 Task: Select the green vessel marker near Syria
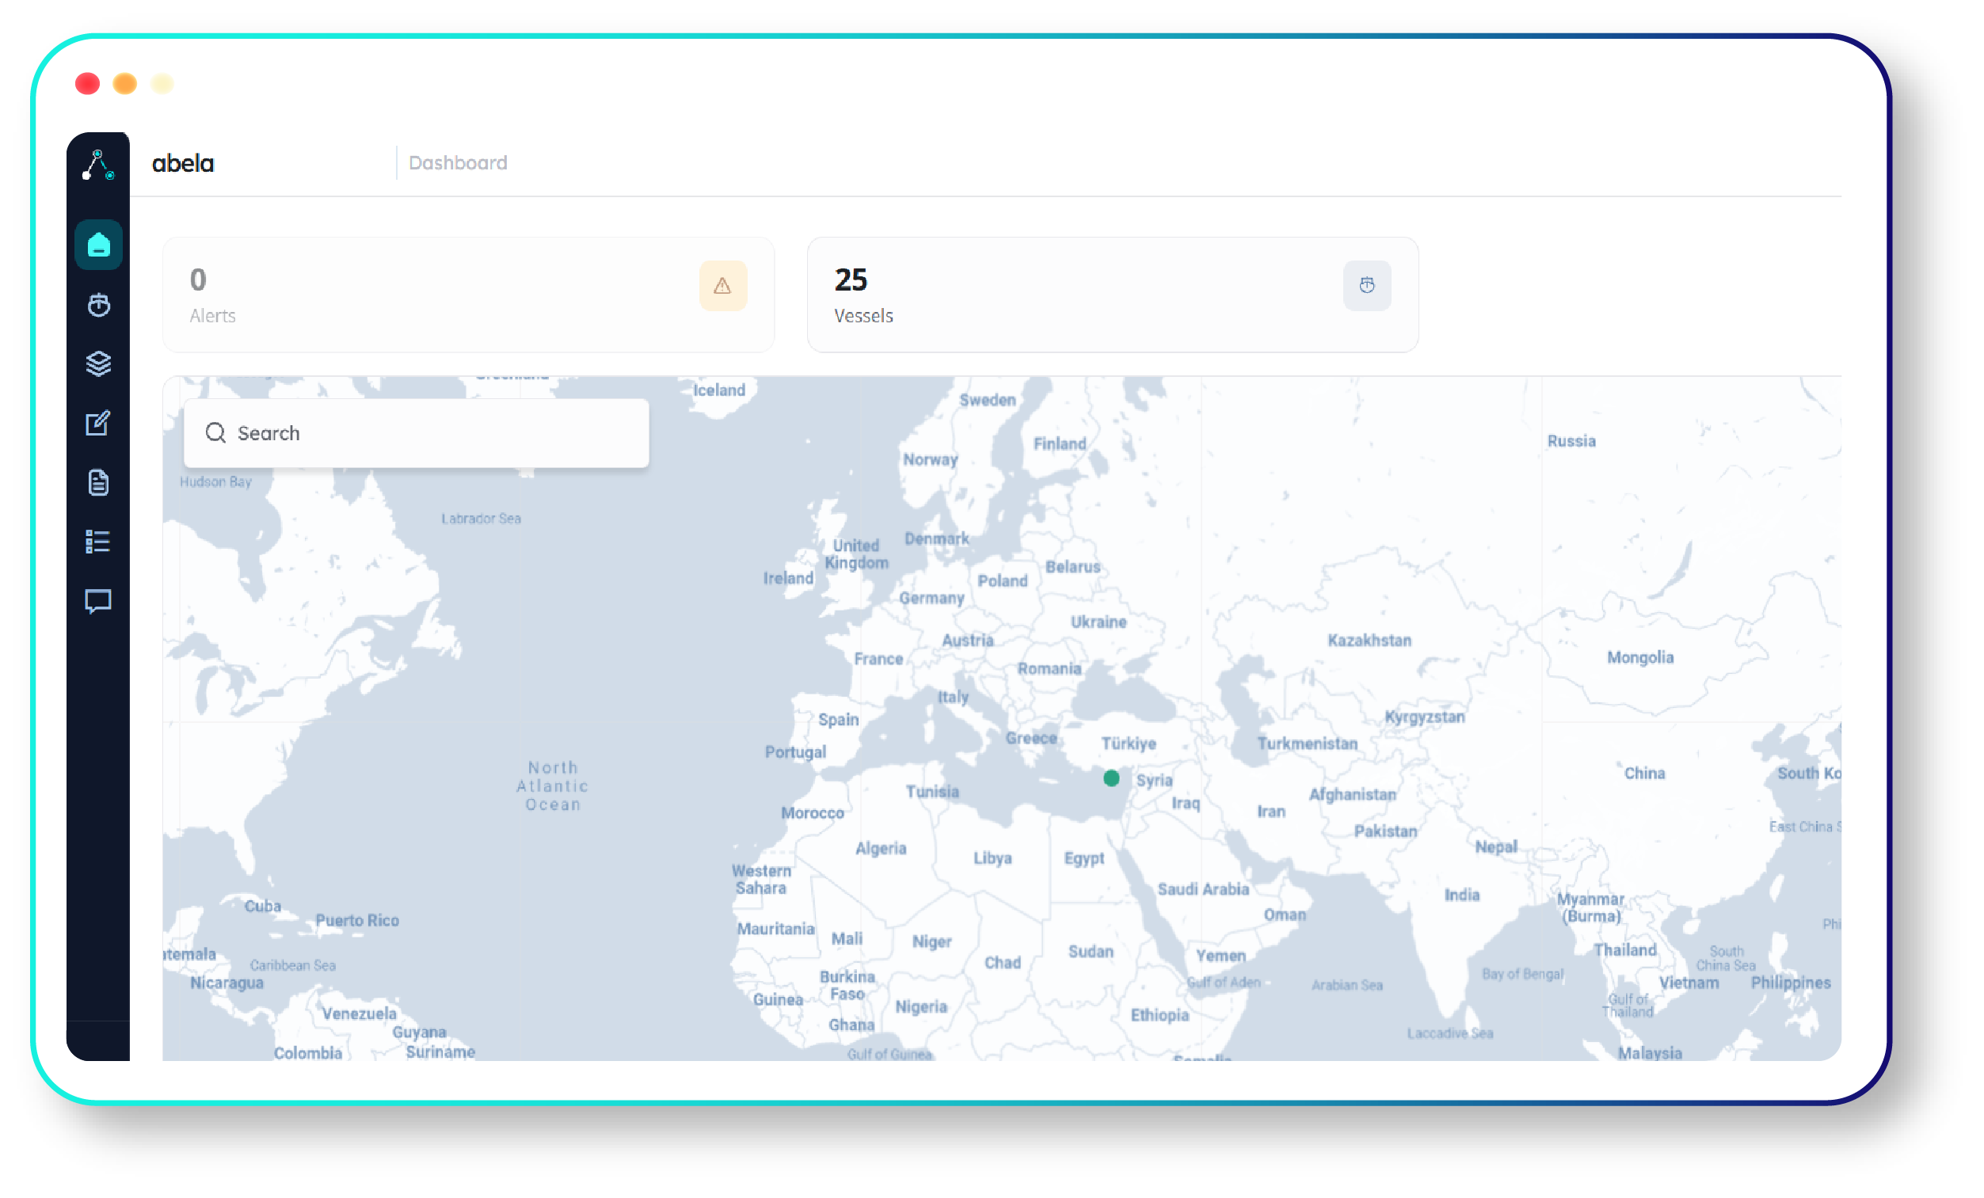(x=1111, y=778)
